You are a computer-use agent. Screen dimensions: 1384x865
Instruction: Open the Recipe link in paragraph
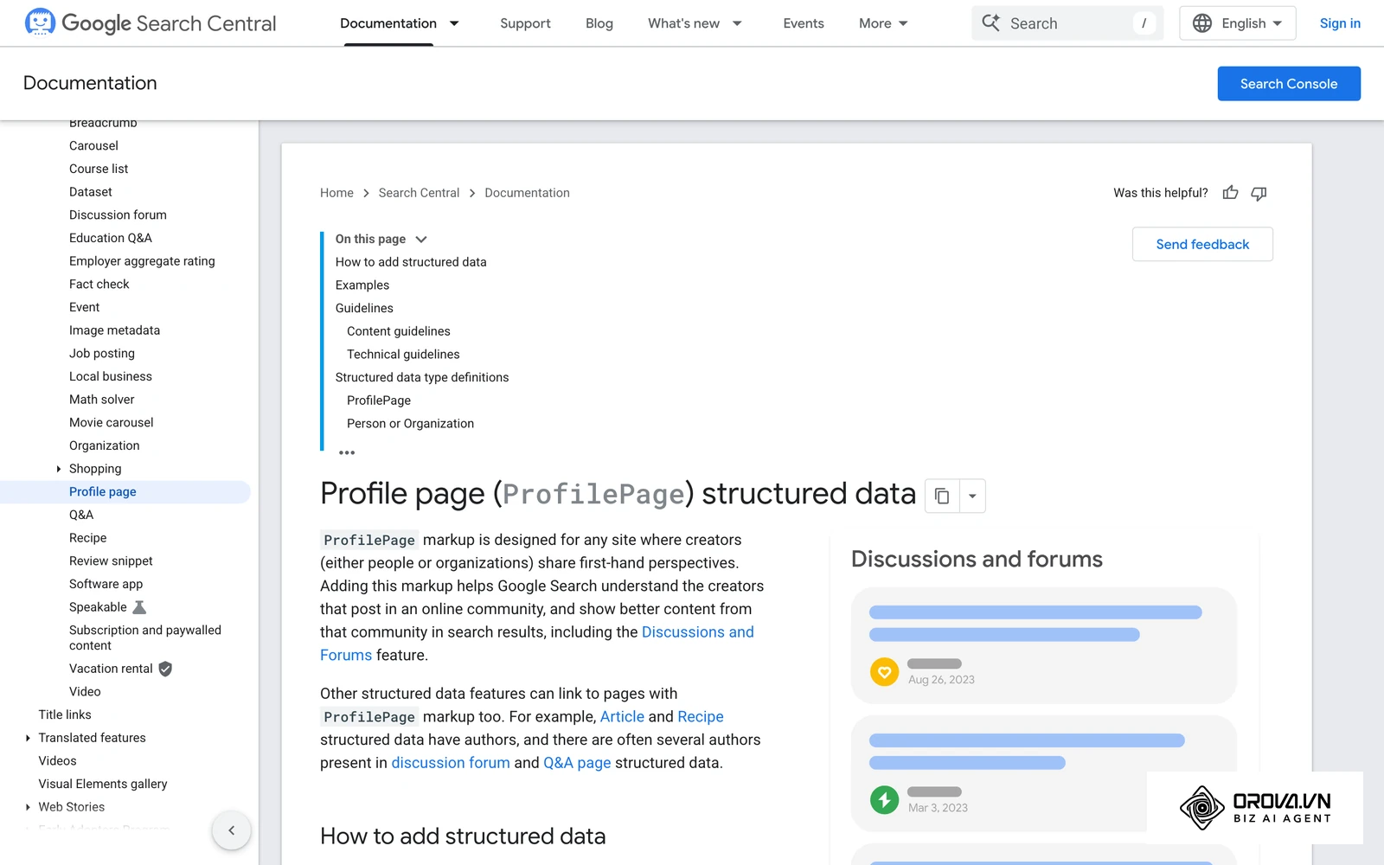(701, 716)
